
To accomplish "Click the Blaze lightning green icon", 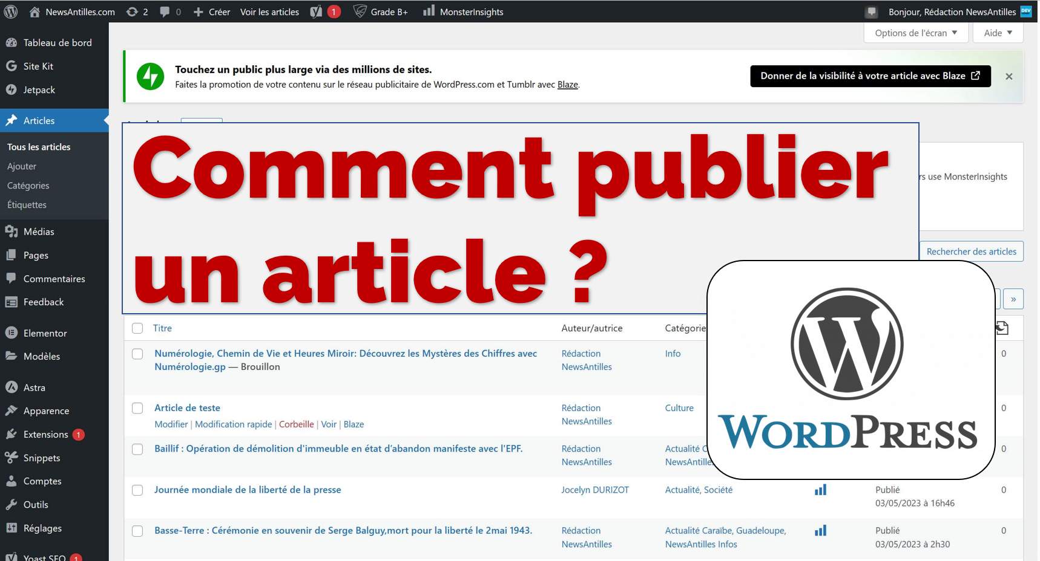I will (x=150, y=76).
